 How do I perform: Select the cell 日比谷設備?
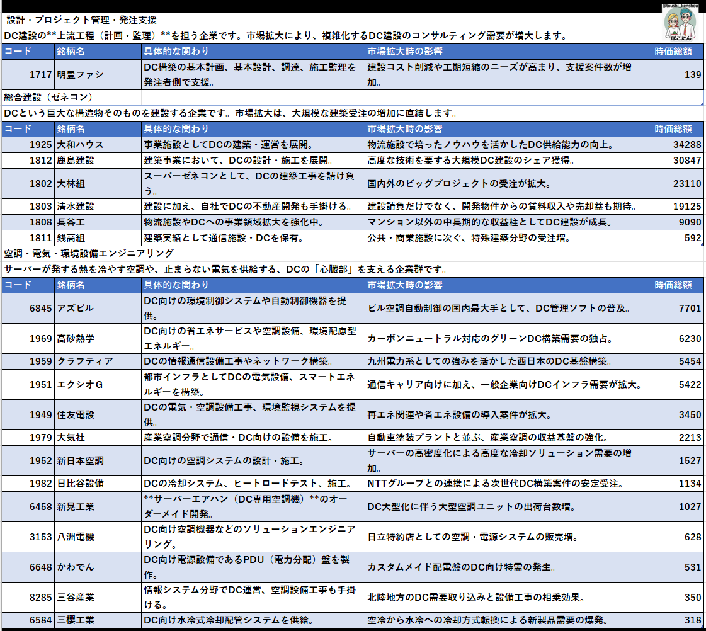pos(98,484)
